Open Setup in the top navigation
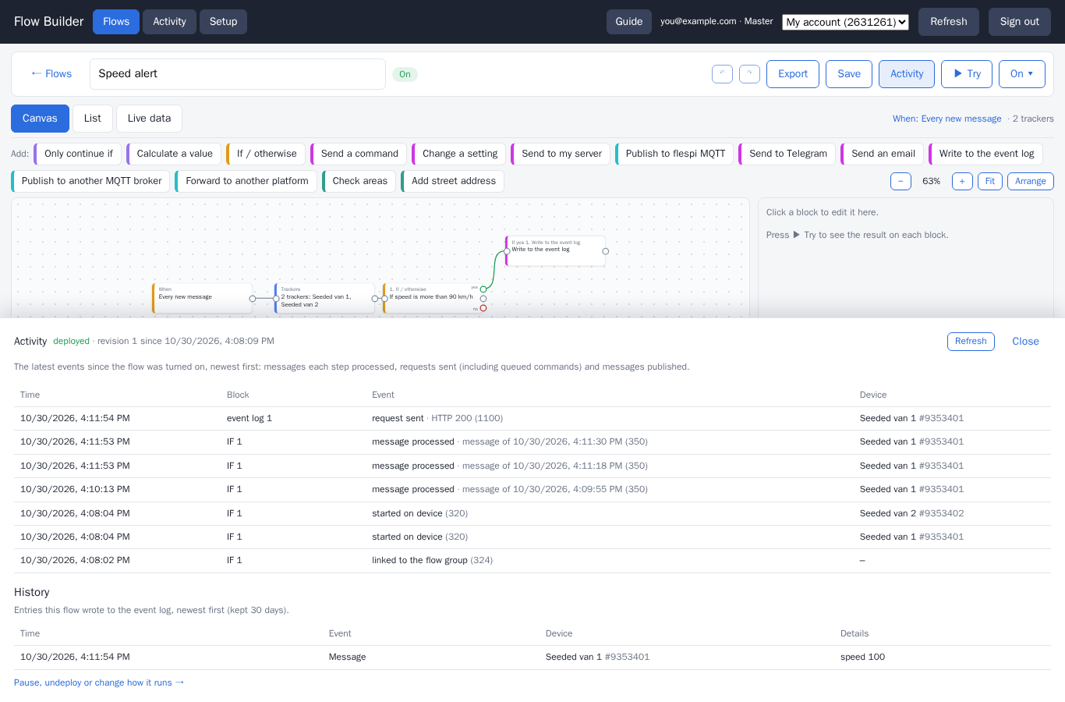Viewport: 1065px width, 702px height. (223, 22)
